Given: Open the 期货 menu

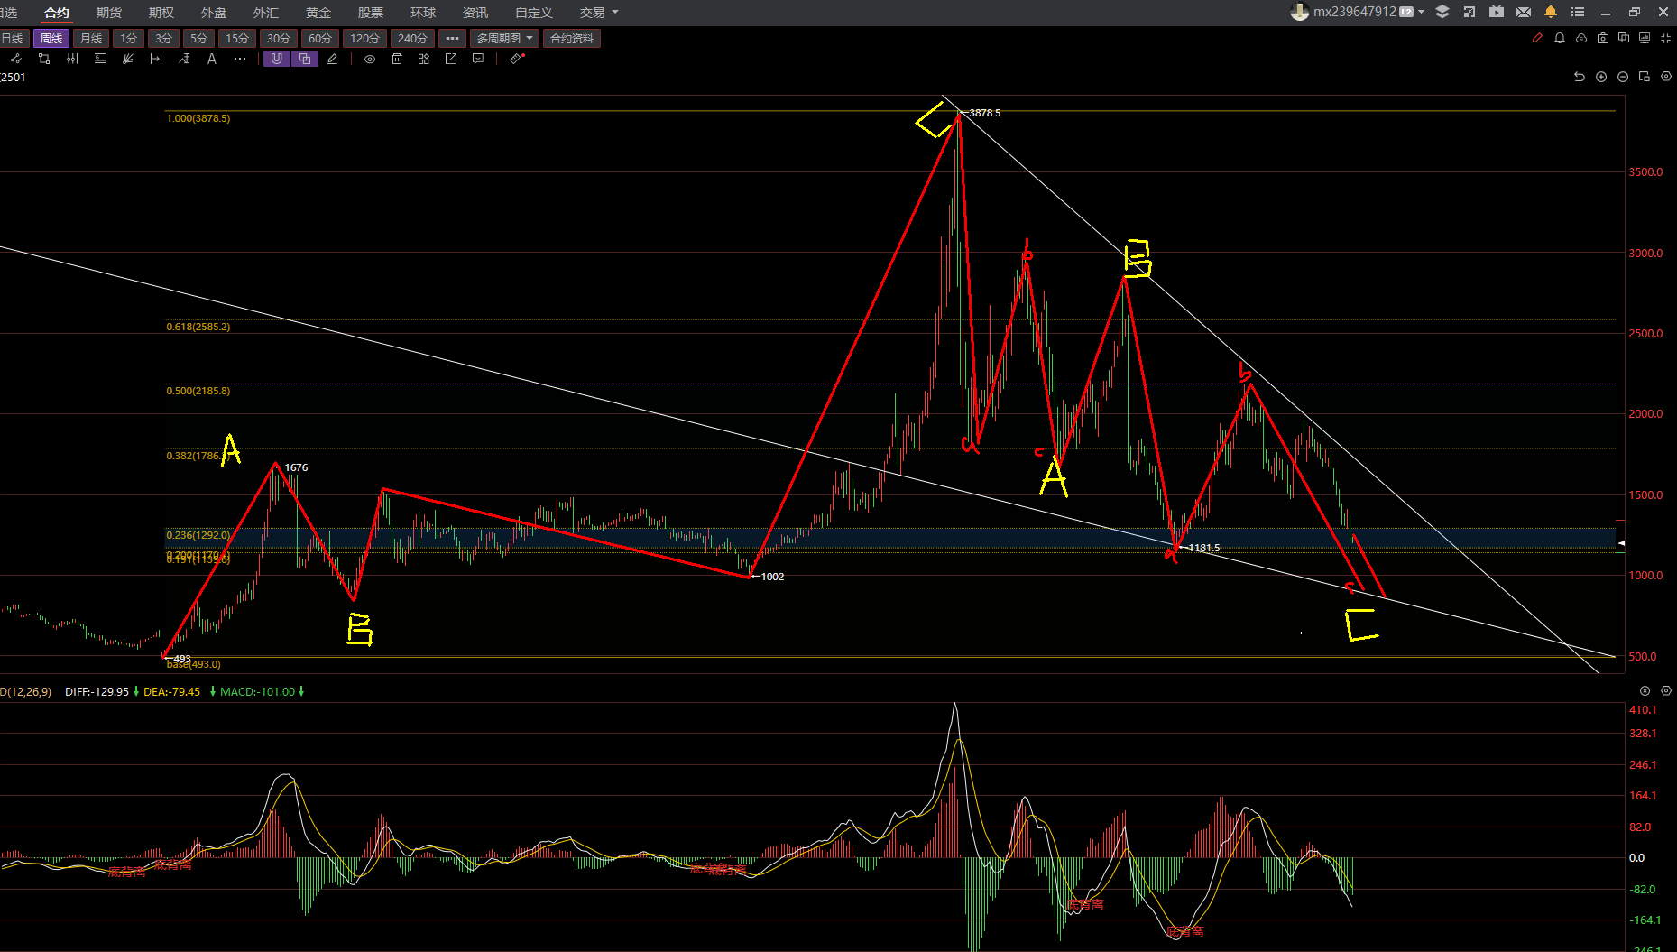Looking at the screenshot, I should click(x=109, y=13).
